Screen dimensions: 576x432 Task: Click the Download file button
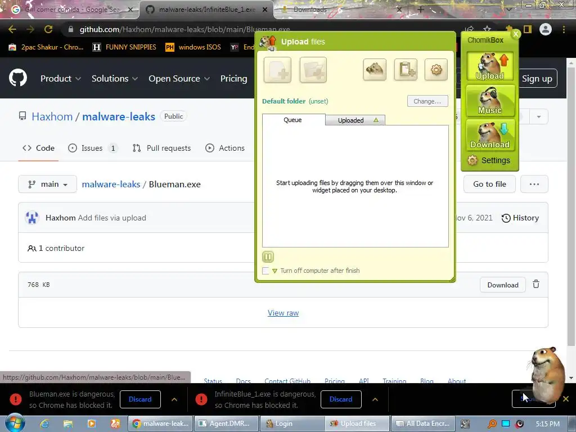502,285
